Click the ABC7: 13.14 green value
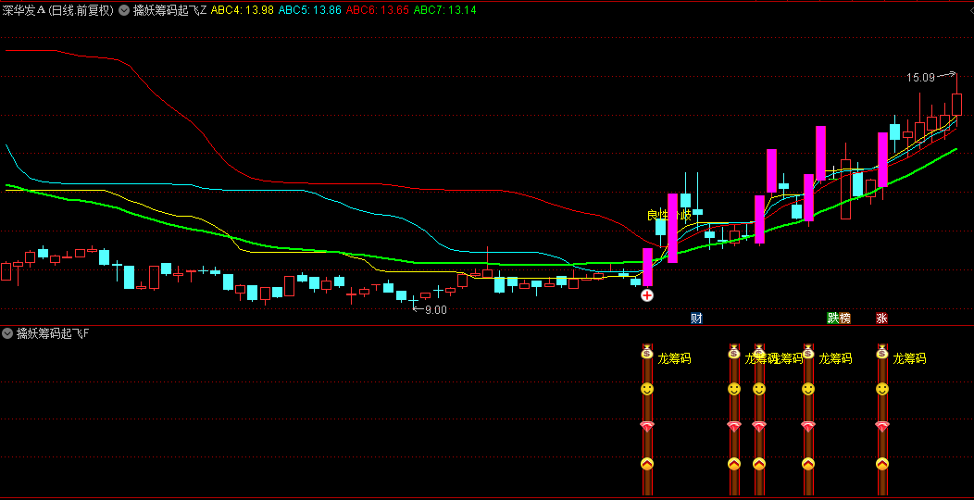The image size is (974, 500). click(444, 10)
